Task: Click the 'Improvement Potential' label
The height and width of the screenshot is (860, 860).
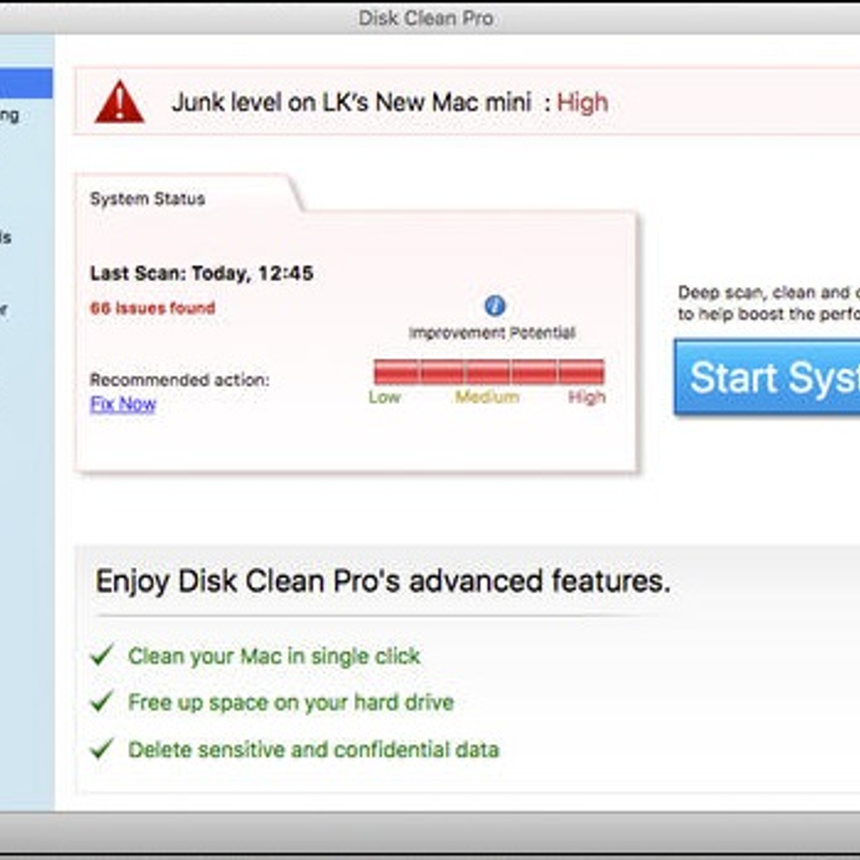Action: click(492, 333)
